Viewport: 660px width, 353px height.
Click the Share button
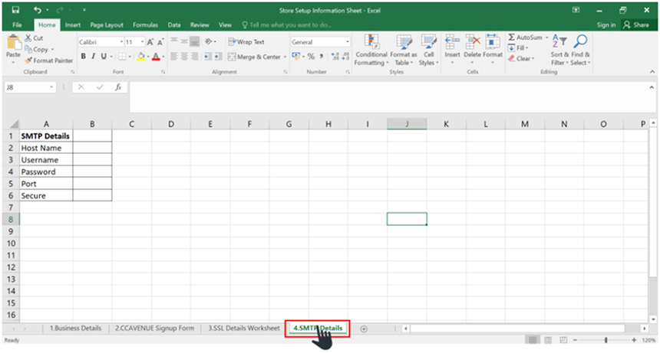point(636,25)
